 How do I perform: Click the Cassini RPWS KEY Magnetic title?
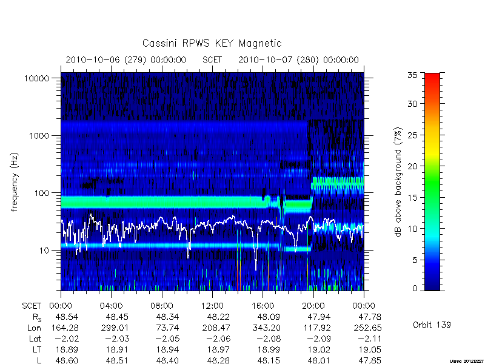coord(212,43)
